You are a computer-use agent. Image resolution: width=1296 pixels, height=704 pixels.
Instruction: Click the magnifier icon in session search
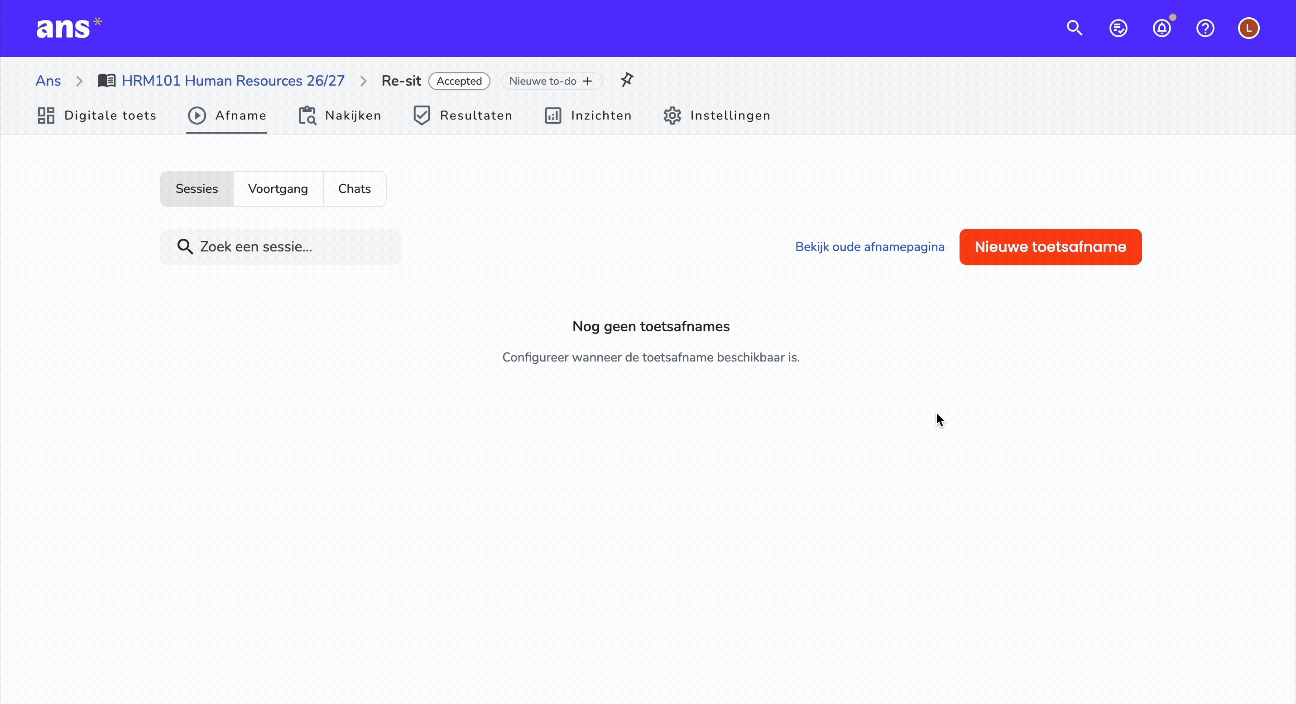point(185,246)
